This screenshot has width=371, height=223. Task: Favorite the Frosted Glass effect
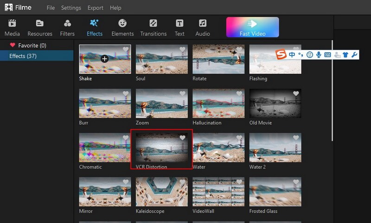point(296,182)
